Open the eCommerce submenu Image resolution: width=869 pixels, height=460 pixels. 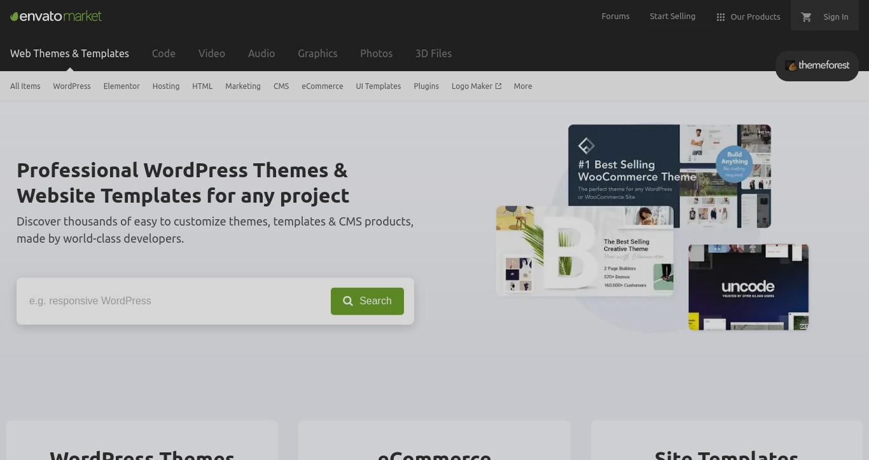(323, 86)
